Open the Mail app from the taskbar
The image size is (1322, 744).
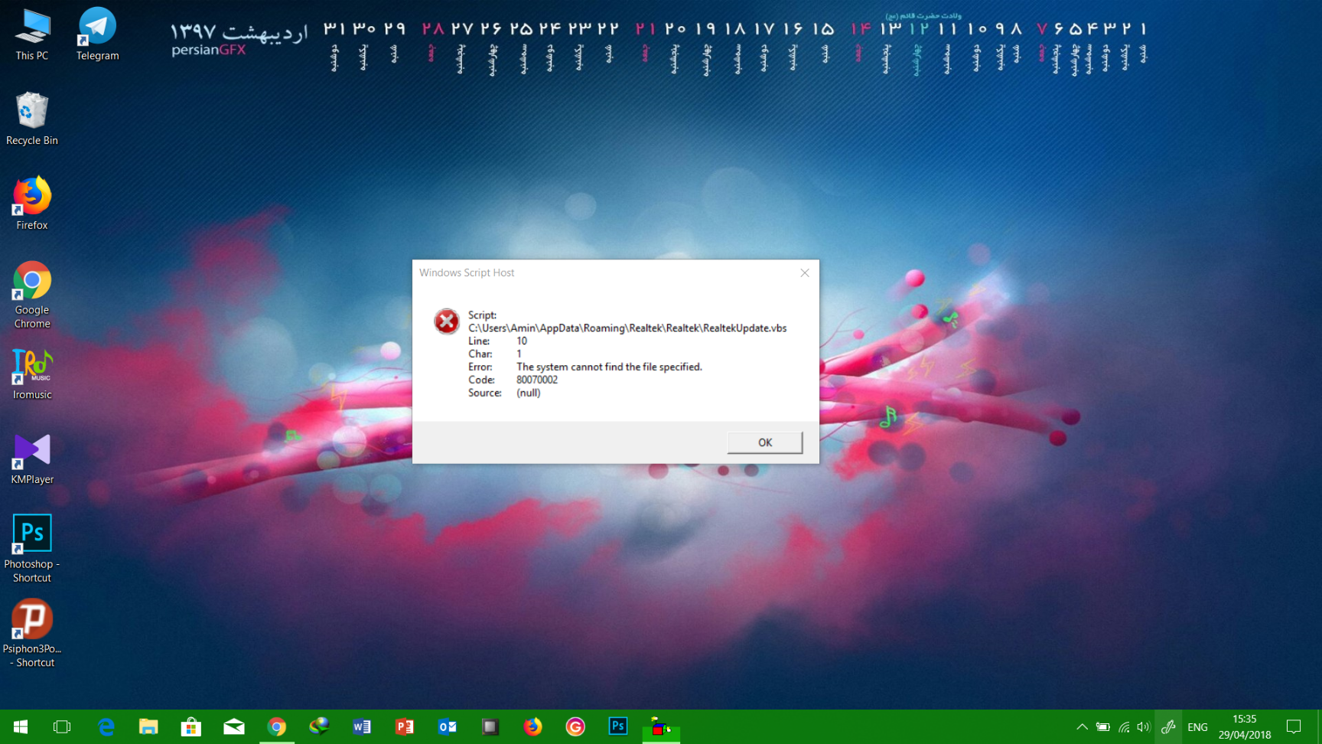pos(233,726)
